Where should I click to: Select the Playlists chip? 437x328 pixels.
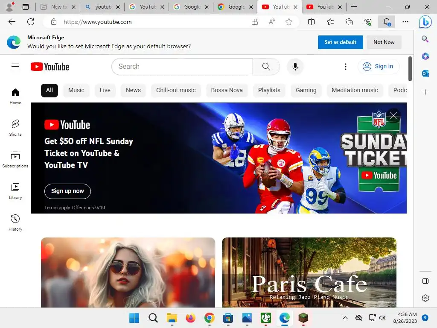pos(269,91)
